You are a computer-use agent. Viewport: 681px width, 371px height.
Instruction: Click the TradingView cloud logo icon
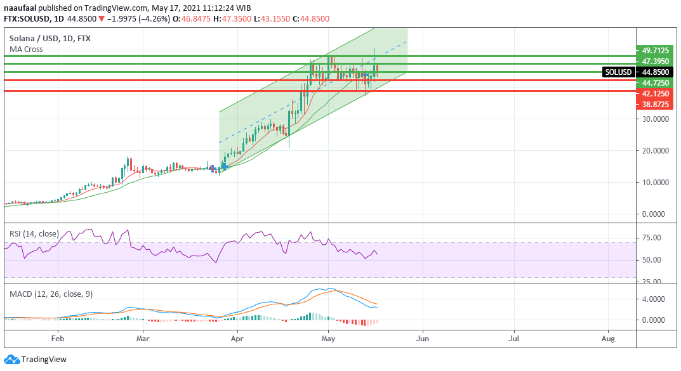(x=11, y=360)
